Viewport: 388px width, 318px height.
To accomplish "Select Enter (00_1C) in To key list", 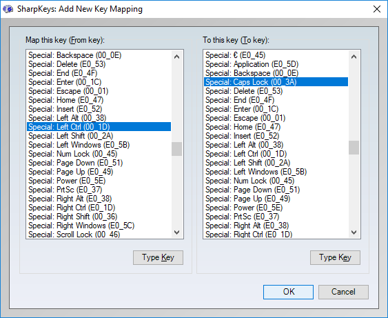I will tap(276, 109).
